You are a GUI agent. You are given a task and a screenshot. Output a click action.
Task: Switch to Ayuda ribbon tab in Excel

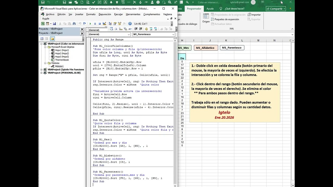[210, 9]
